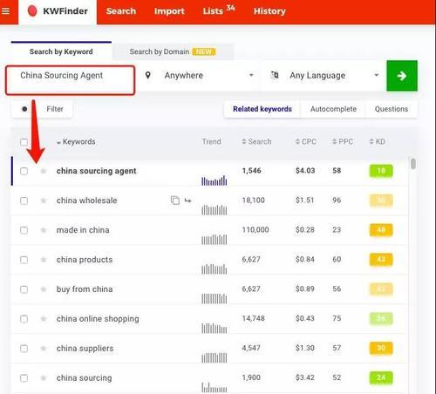Open trend chart for 'china online shopping'

[x=215, y=328]
